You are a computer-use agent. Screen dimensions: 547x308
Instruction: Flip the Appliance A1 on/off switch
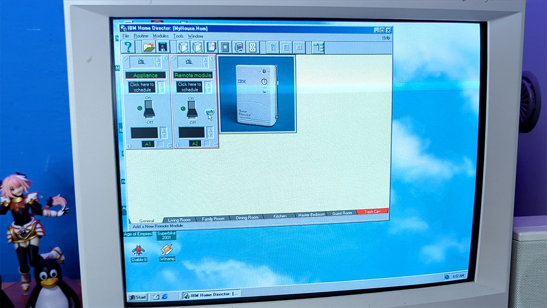[149, 110]
